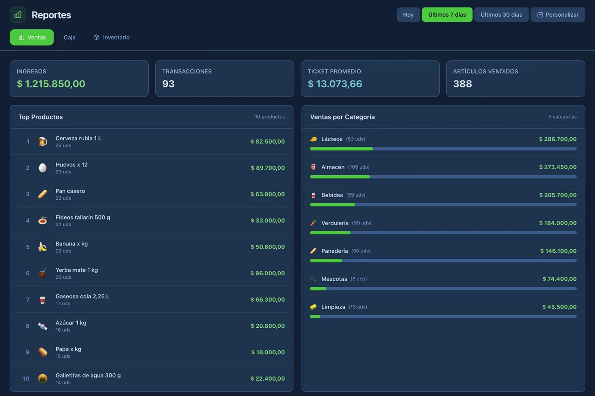Click the Papa x kg product name
The width and height of the screenshot is (595, 396).
68,349
